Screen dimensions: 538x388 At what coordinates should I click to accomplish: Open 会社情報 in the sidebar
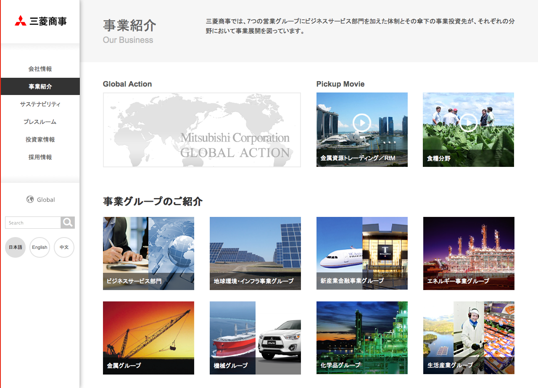pyautogui.click(x=40, y=69)
